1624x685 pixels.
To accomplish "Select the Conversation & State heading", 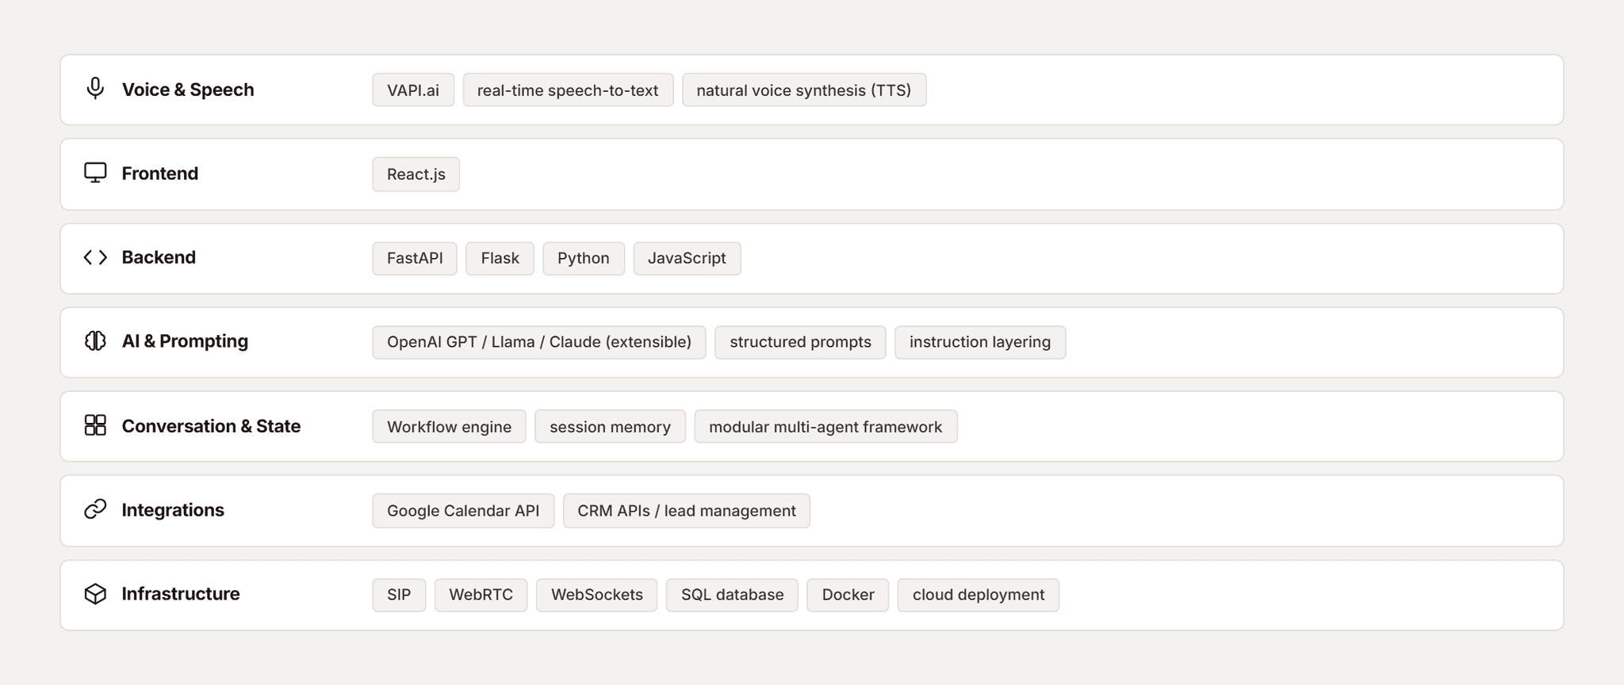I will click(211, 426).
